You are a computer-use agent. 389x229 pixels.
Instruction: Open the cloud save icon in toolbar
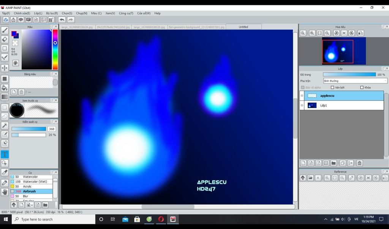click(x=6, y=20)
